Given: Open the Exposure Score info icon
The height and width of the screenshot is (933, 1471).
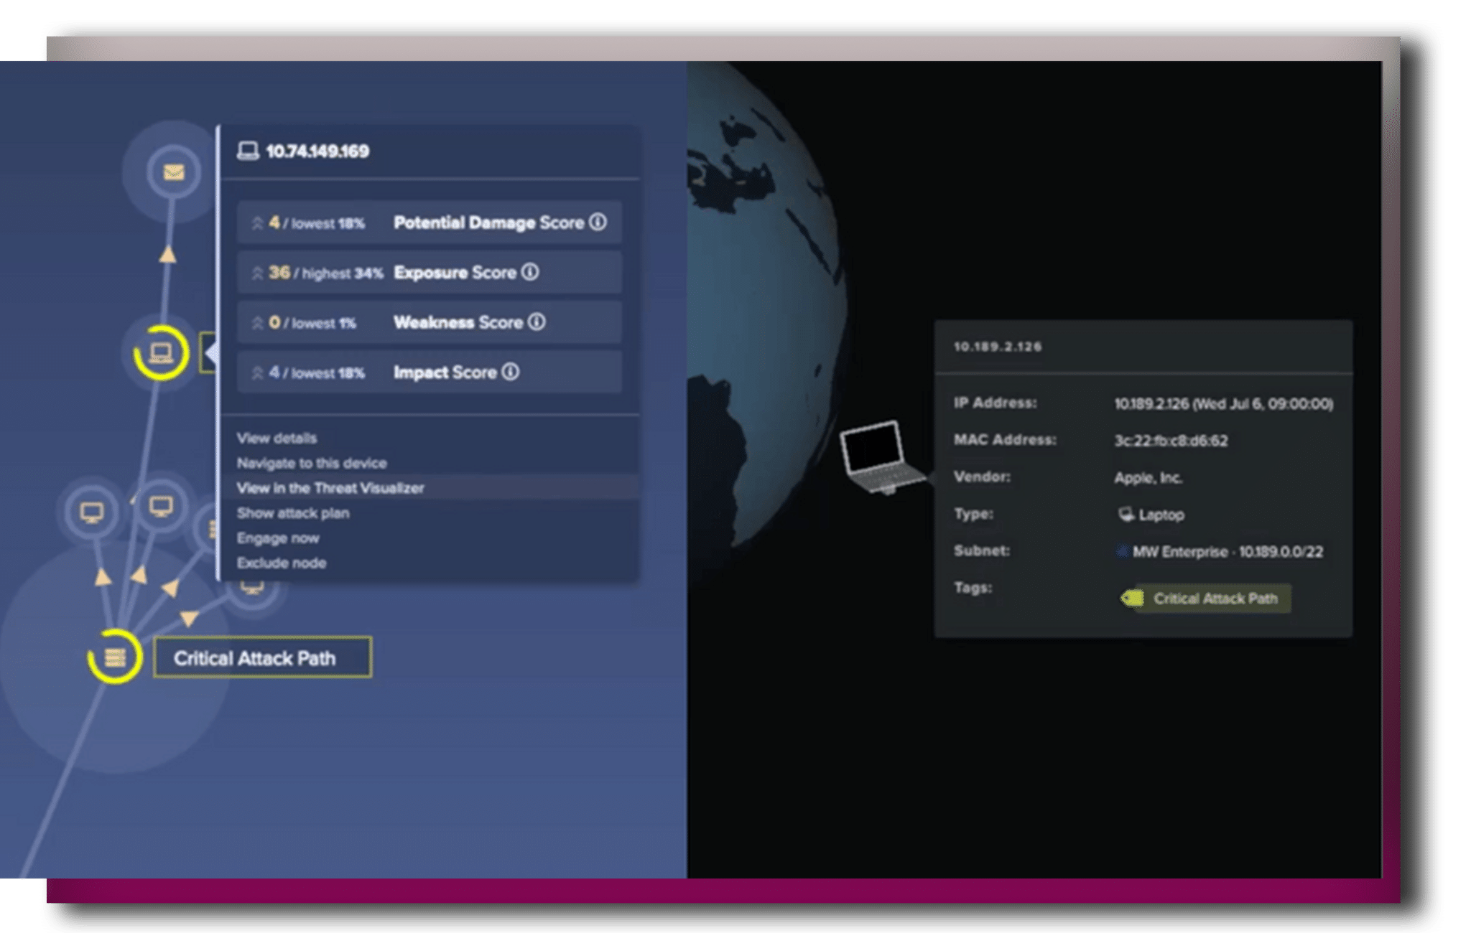Looking at the screenshot, I should [530, 273].
